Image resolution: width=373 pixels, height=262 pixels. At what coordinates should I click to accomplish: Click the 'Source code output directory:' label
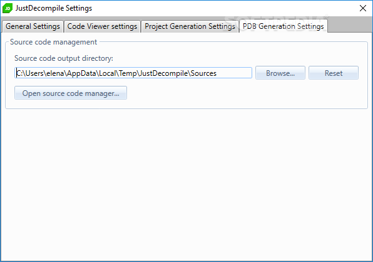(64, 58)
